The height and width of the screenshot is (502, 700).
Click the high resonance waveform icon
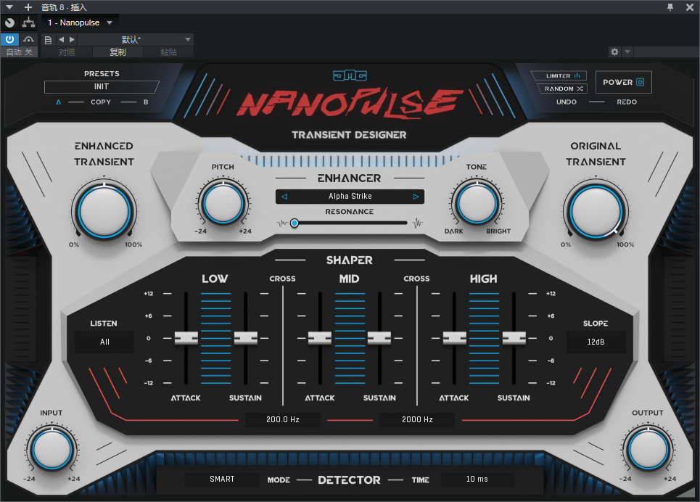[x=417, y=223]
